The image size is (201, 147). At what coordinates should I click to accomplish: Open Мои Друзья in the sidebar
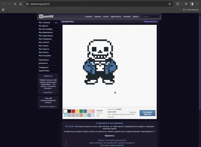tap(44, 26)
